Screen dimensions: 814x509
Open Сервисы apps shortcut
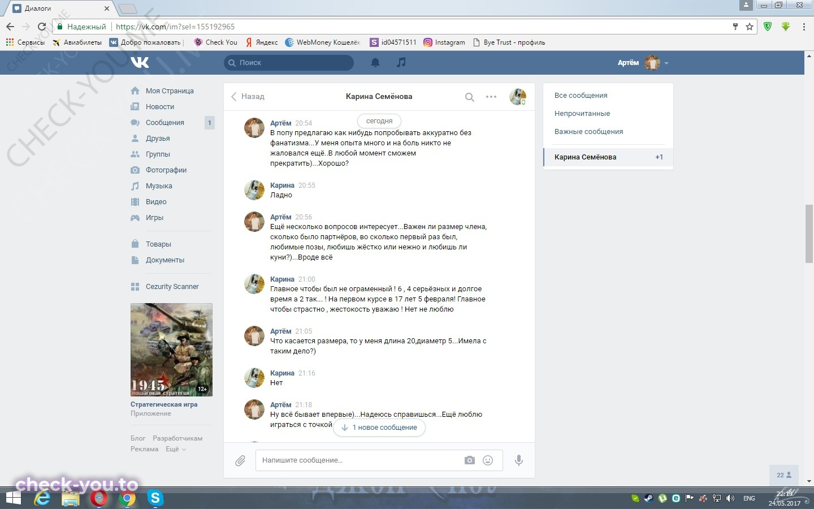[25, 42]
